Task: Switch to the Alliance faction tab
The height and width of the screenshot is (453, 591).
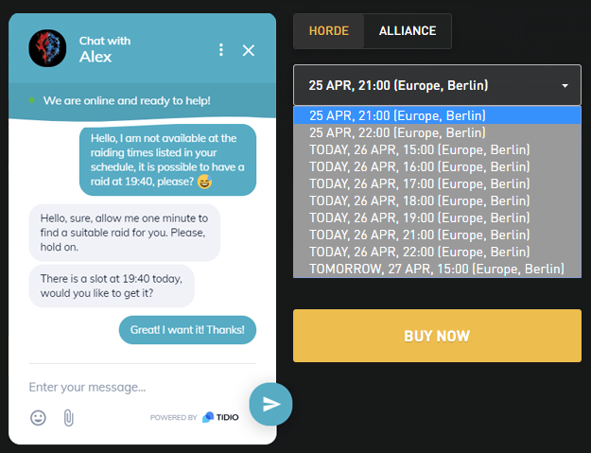Action: click(x=408, y=31)
